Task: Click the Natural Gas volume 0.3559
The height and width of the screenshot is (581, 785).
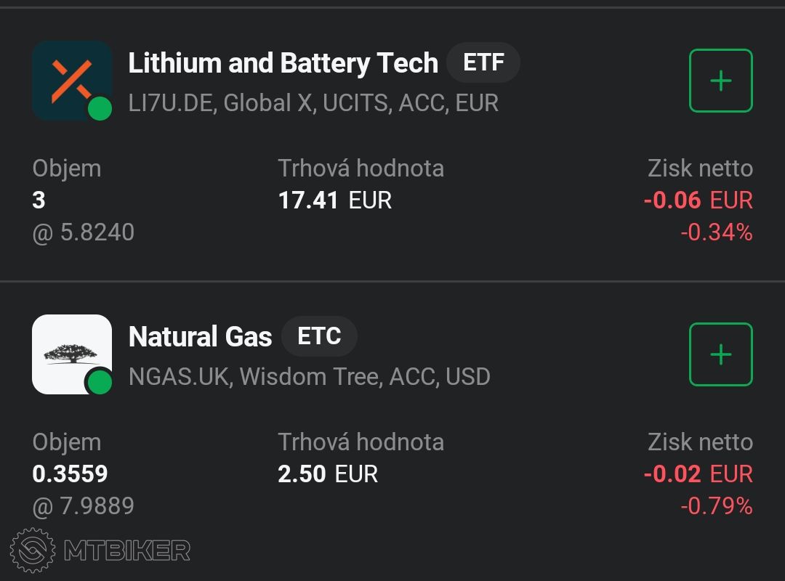Action: [x=70, y=474]
